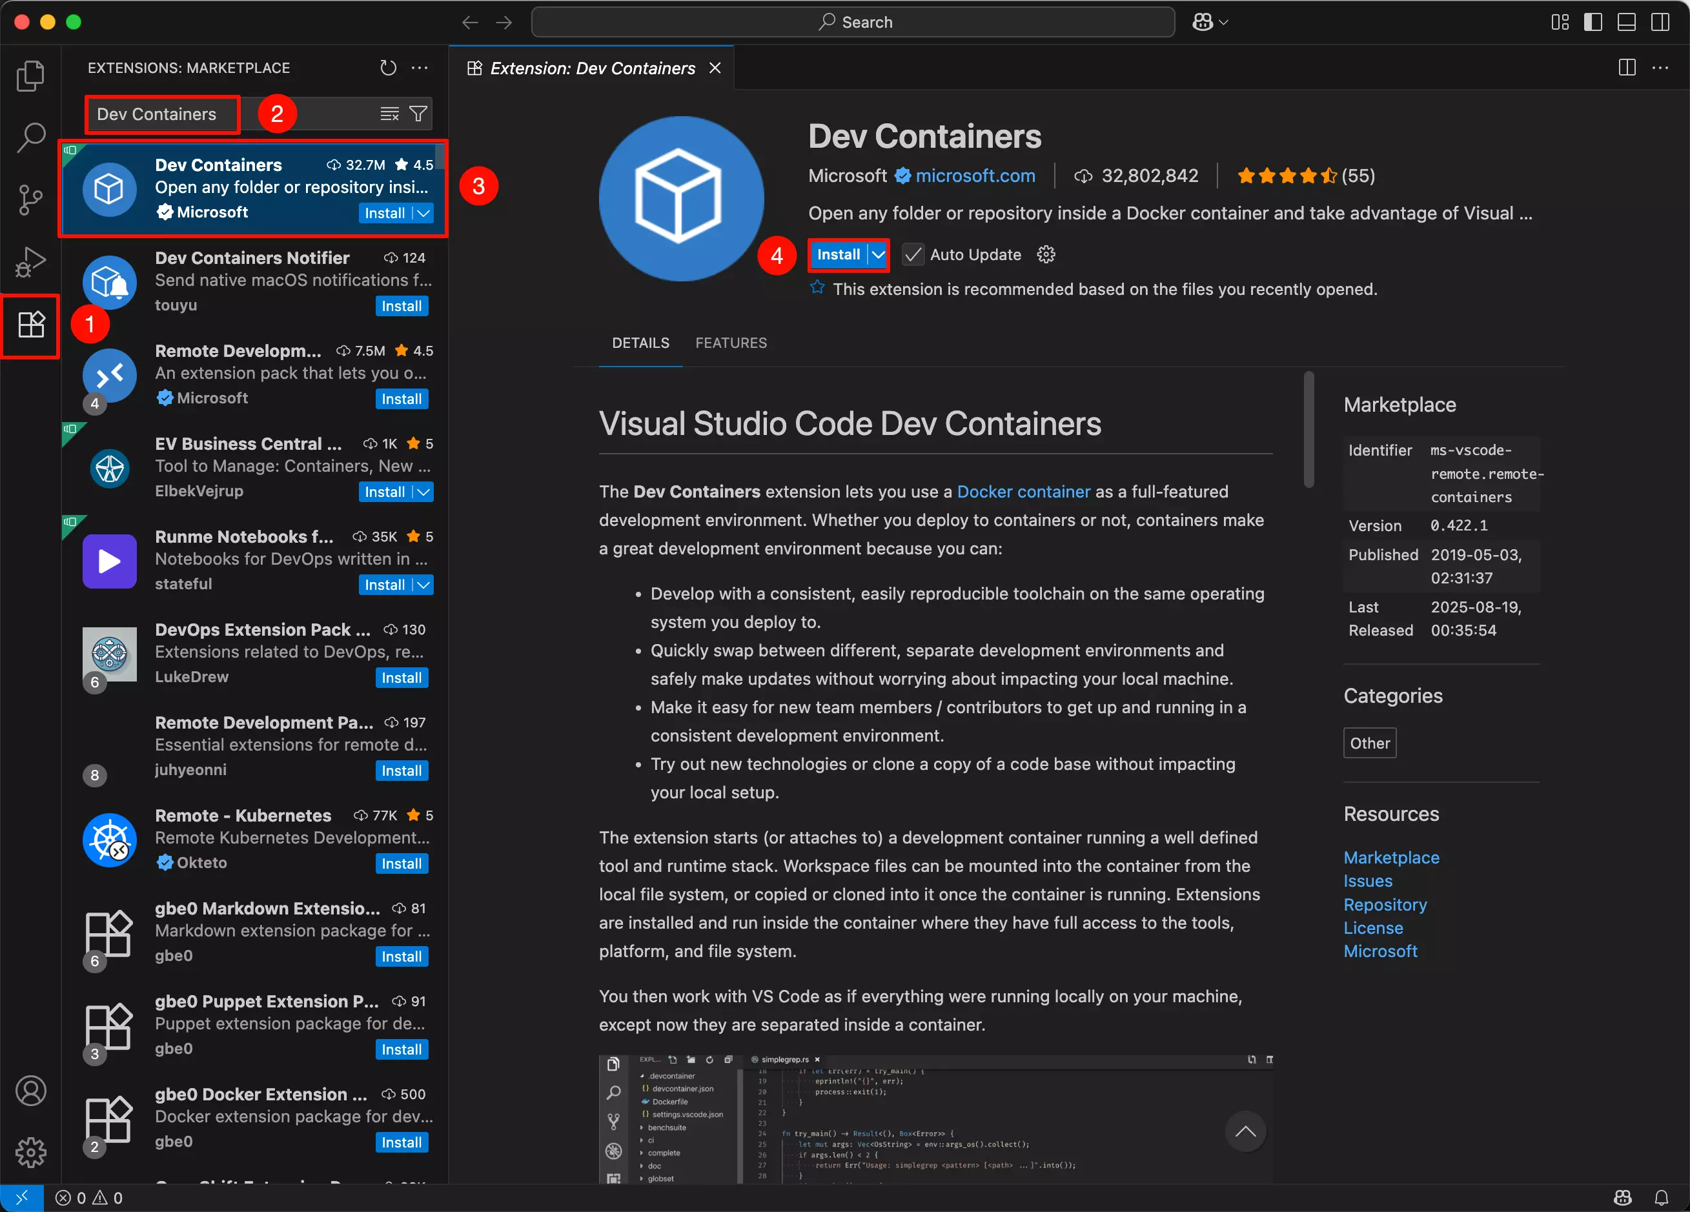
Task: Switch to the DETAILS tab
Action: pyautogui.click(x=640, y=343)
